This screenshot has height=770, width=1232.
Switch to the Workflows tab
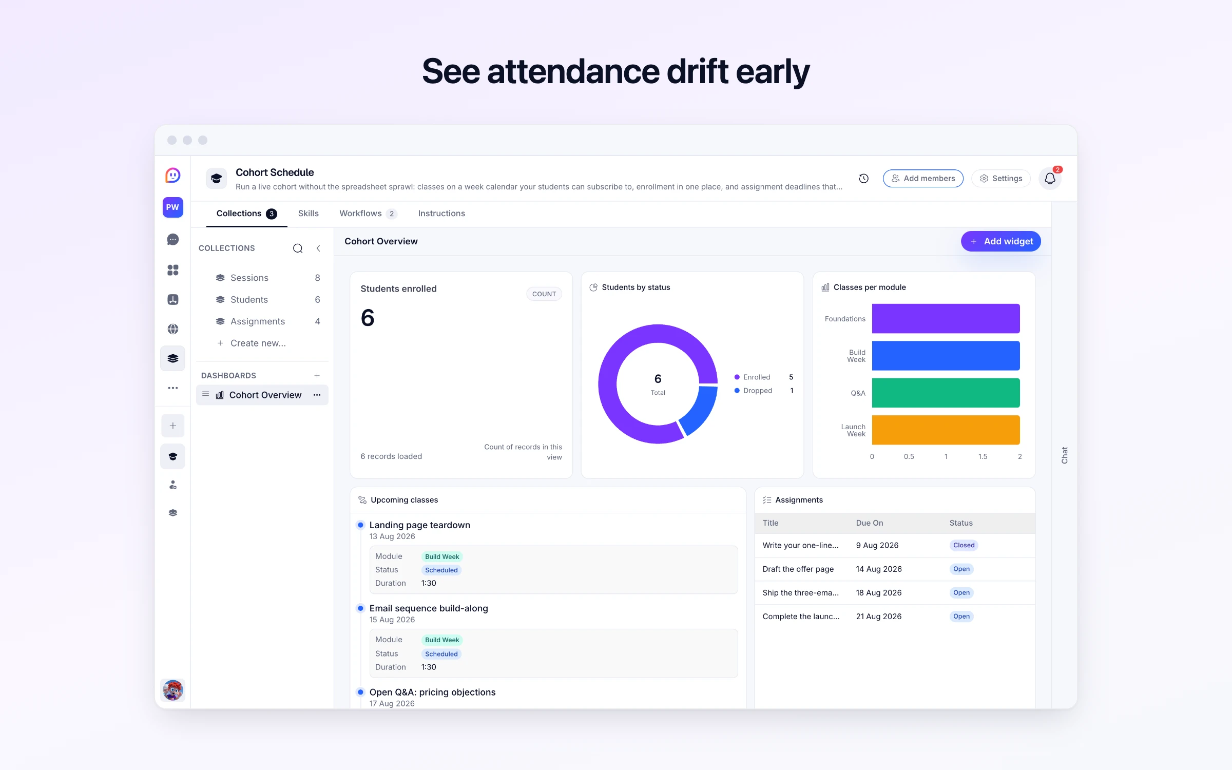click(x=368, y=214)
